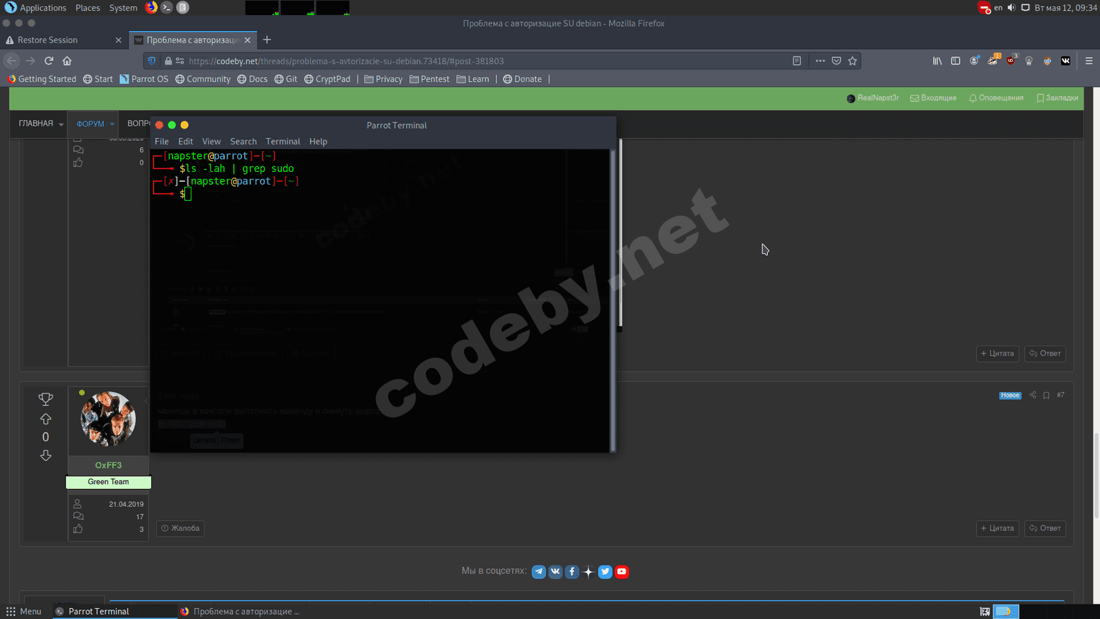Open the Firefox Account icon

click(974, 61)
